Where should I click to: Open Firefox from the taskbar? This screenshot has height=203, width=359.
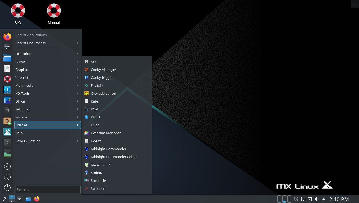tap(37, 199)
